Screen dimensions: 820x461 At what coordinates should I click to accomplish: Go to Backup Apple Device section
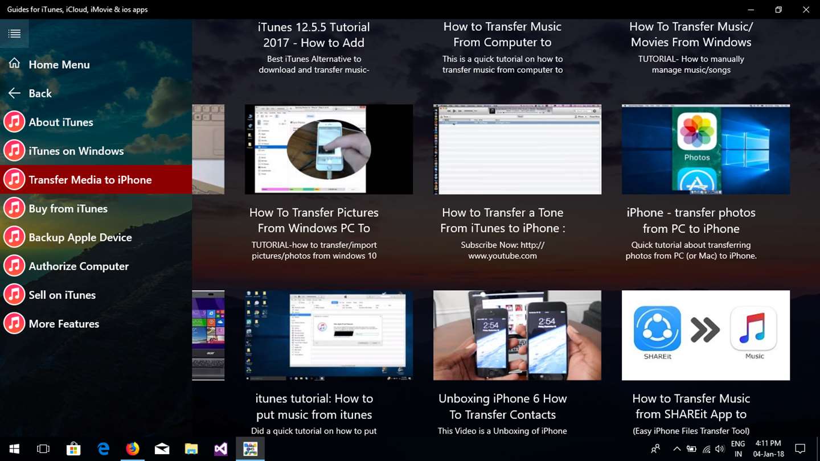pyautogui.click(x=96, y=237)
